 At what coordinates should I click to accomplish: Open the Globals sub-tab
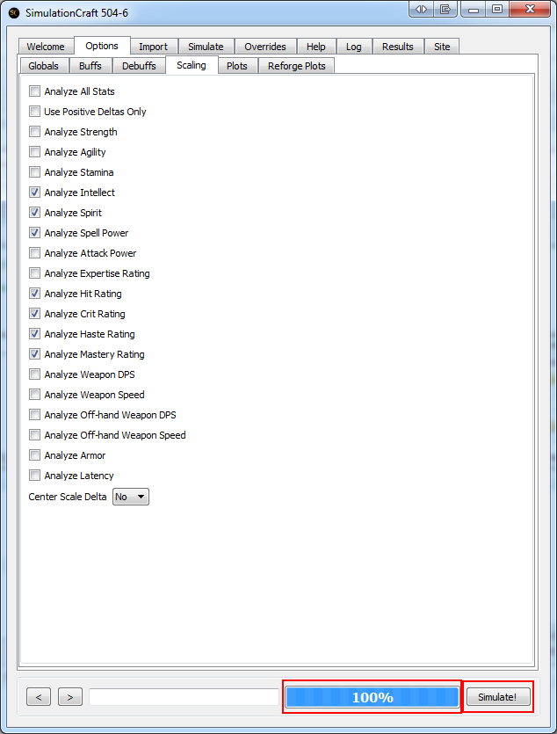click(43, 66)
